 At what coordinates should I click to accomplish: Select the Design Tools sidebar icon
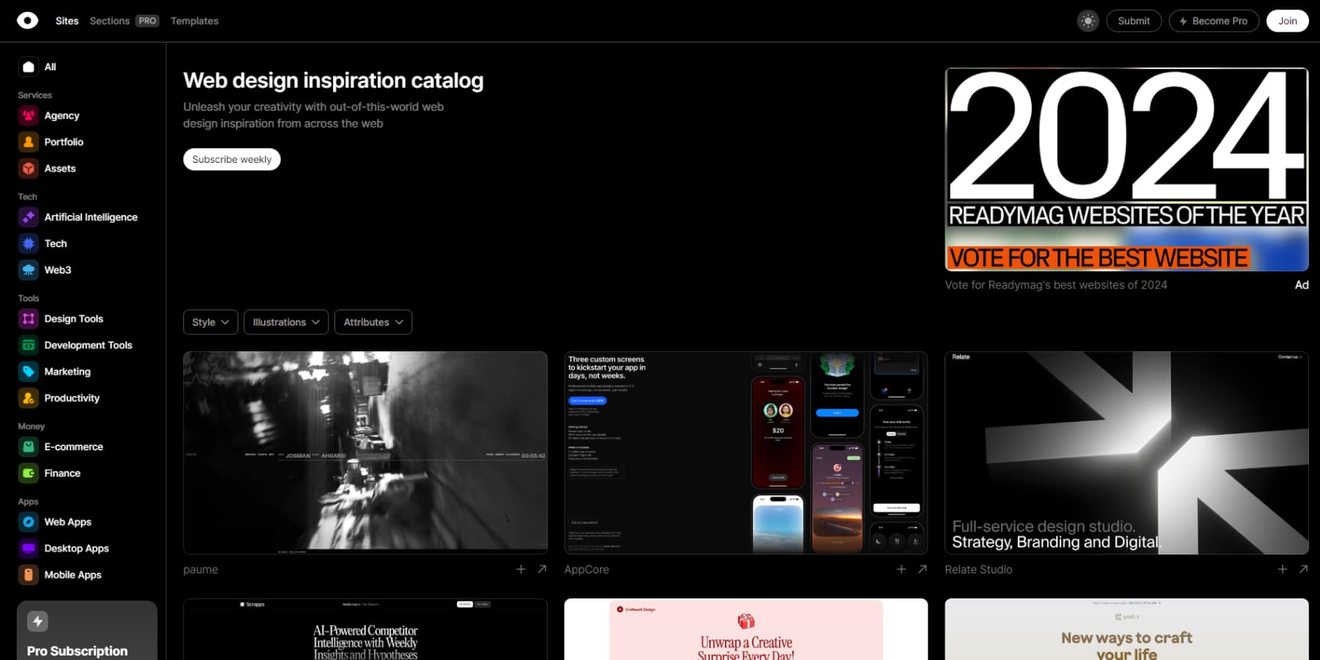pos(28,318)
